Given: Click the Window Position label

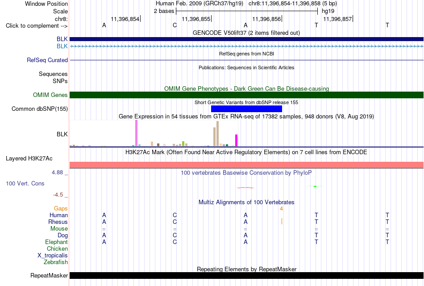Looking at the screenshot, I should tap(46, 4).
